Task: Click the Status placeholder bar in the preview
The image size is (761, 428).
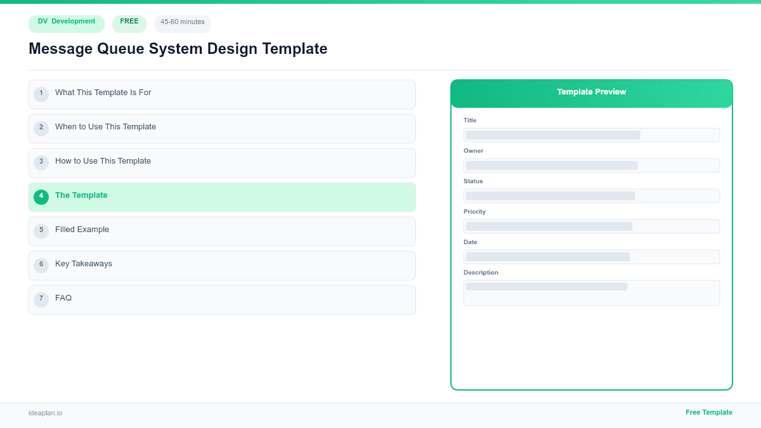Action: tap(591, 195)
